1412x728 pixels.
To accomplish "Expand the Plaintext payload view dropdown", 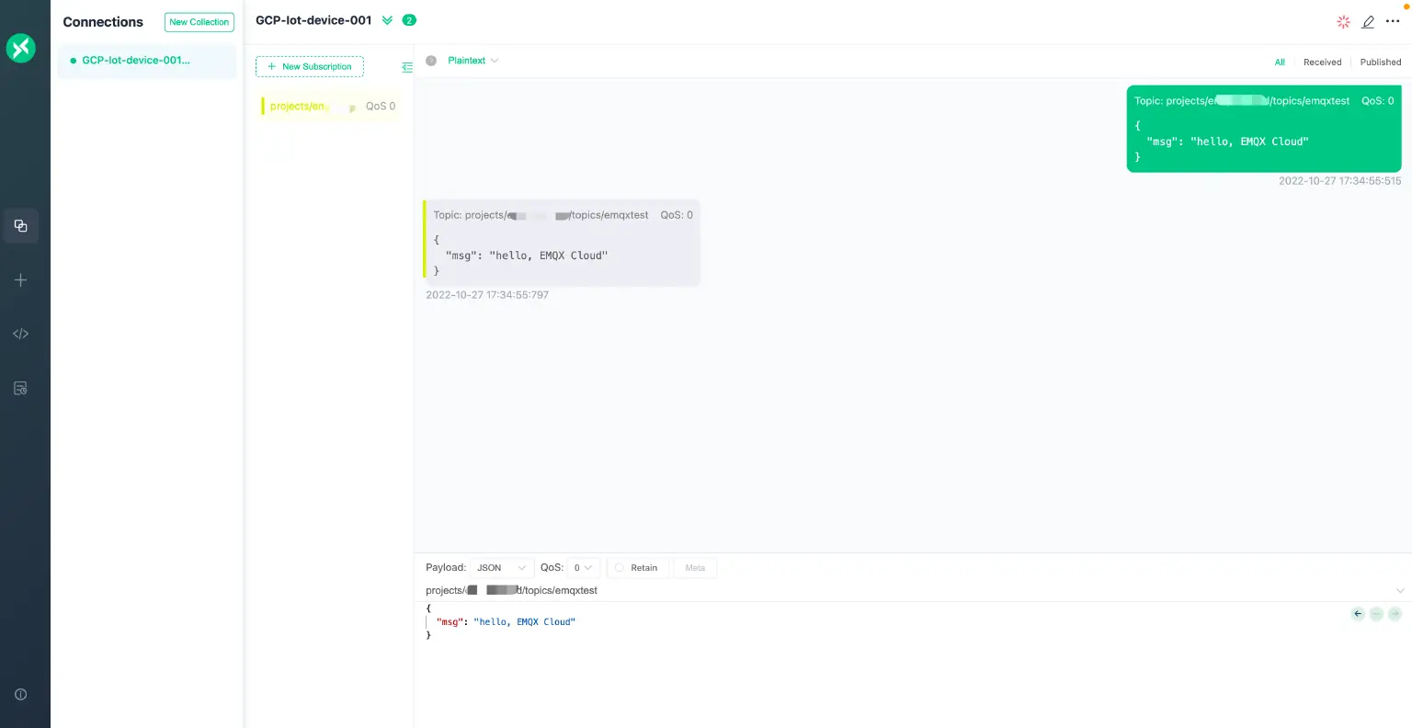I will coord(472,61).
